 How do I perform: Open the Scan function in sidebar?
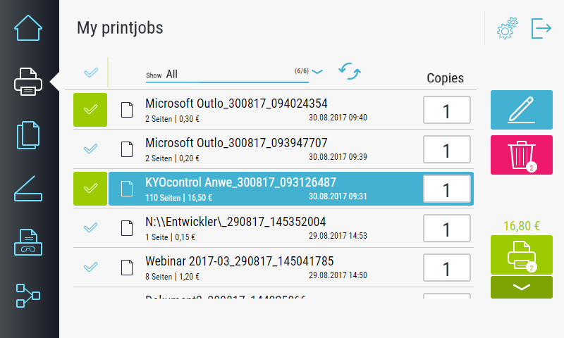coord(28,189)
